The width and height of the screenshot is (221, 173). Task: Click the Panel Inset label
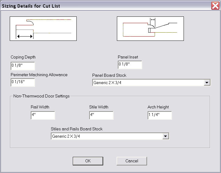[128, 57]
